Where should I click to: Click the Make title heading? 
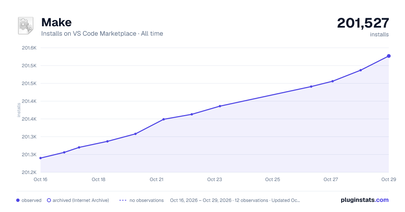56,22
